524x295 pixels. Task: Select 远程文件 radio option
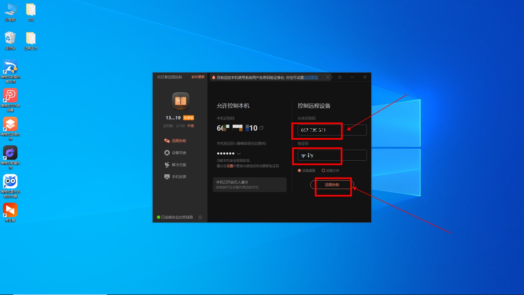[323, 170]
